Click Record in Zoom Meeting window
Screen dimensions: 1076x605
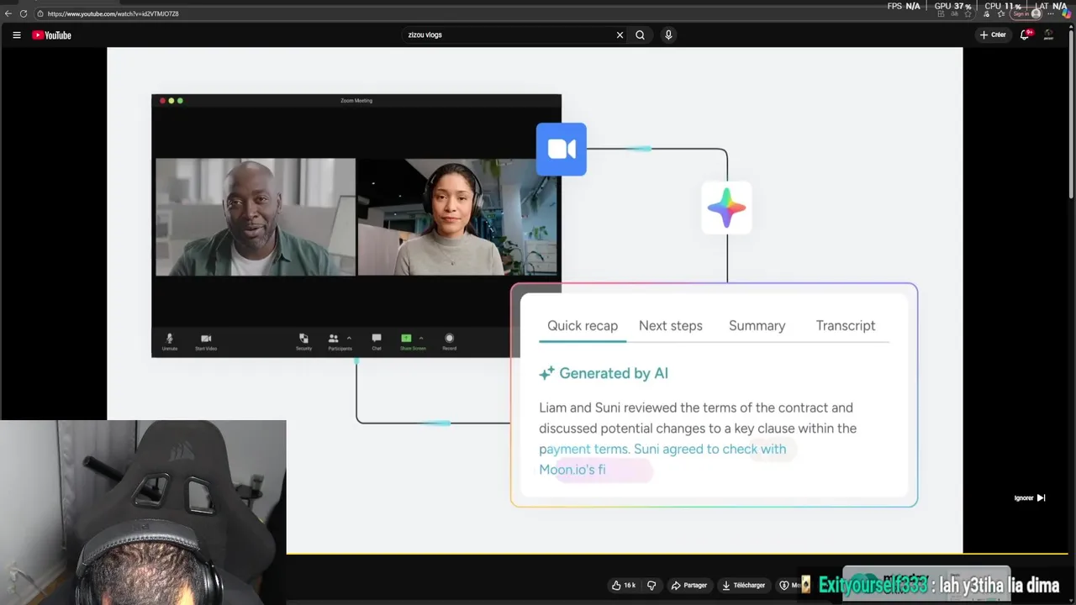point(450,341)
